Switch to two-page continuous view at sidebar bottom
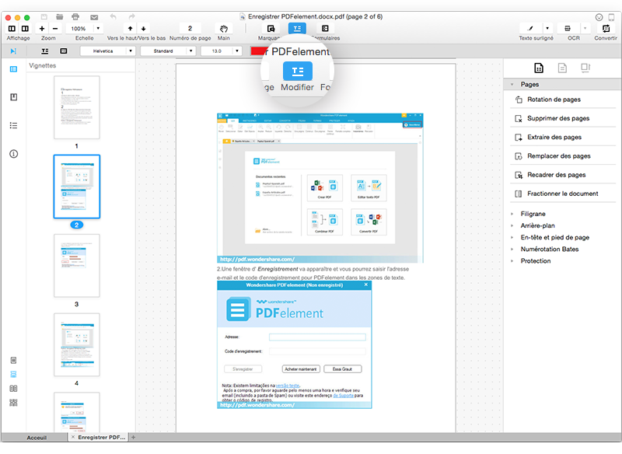The height and width of the screenshot is (454, 622). (x=13, y=403)
